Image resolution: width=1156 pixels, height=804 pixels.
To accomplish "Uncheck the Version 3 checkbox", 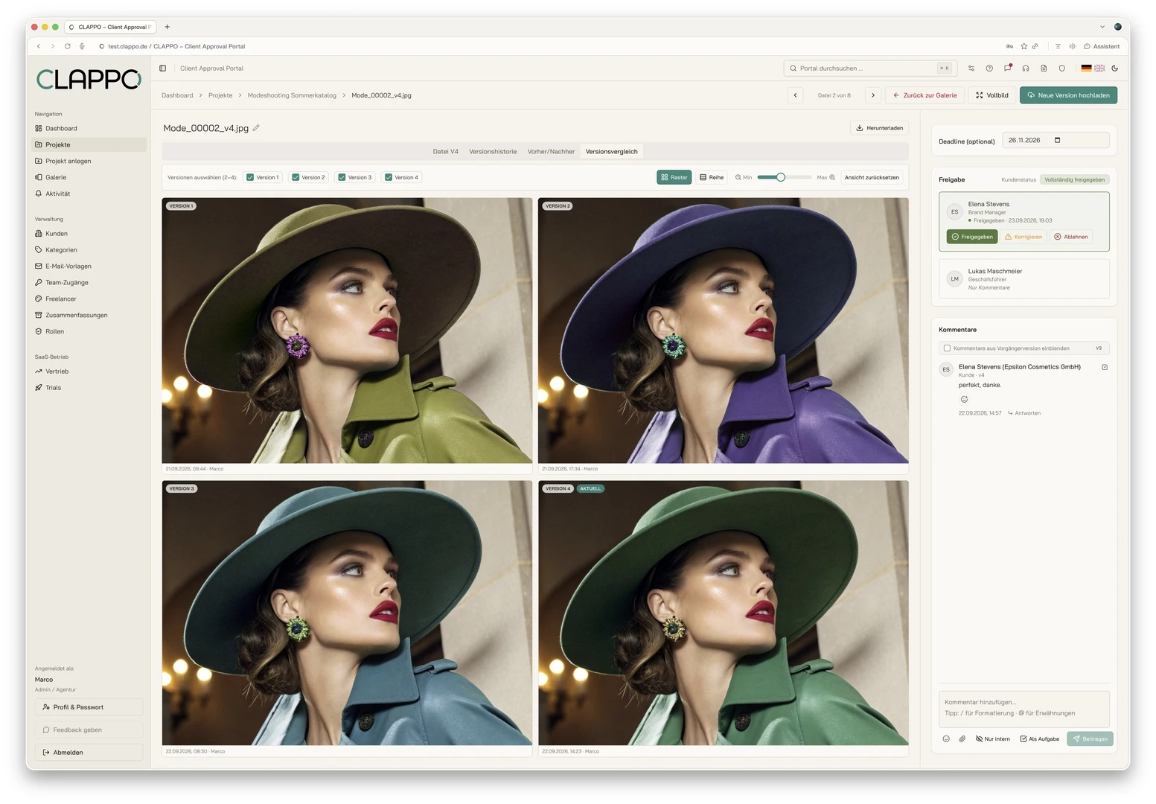I will click(x=342, y=177).
